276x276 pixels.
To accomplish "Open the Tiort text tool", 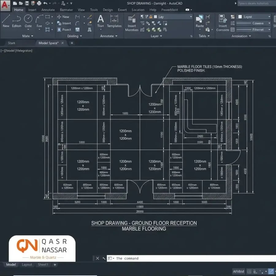I will 101,21.
